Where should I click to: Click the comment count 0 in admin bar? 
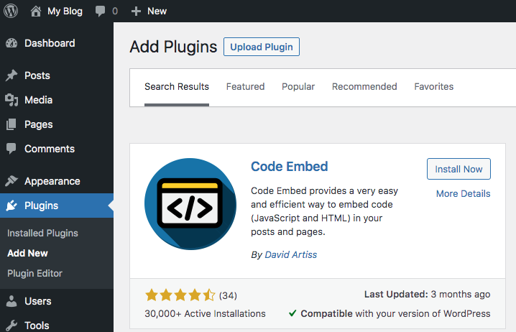click(115, 11)
